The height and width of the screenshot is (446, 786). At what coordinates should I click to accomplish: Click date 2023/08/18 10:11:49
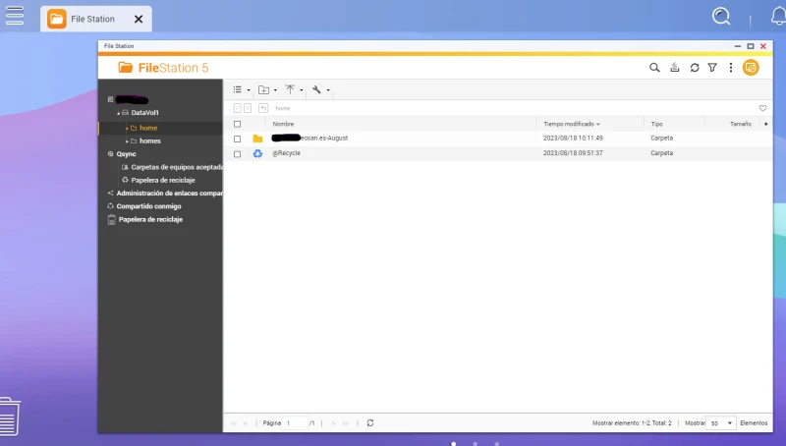[573, 138]
